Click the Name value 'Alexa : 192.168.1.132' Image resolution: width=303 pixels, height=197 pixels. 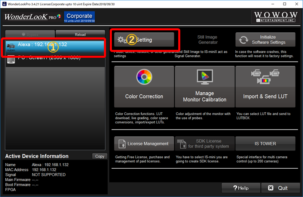tap(50, 165)
